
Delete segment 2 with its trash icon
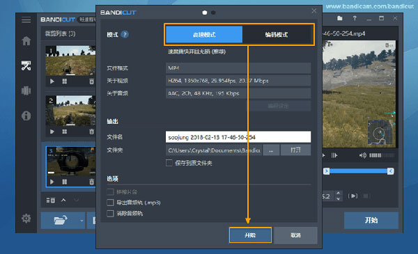91,132
